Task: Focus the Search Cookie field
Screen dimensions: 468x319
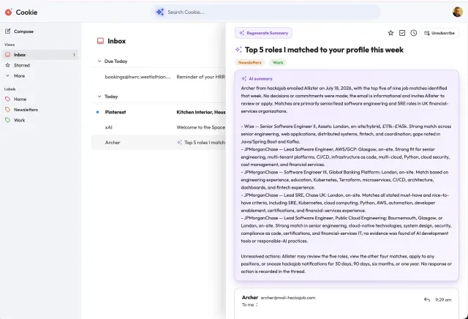Action: [265, 12]
